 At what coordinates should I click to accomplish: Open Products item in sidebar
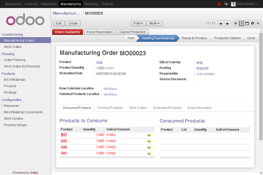[10, 86]
